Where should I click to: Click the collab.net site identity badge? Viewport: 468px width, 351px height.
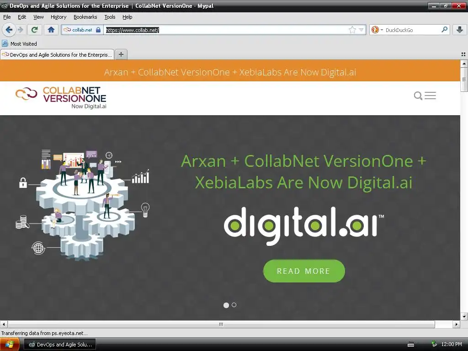(82, 30)
